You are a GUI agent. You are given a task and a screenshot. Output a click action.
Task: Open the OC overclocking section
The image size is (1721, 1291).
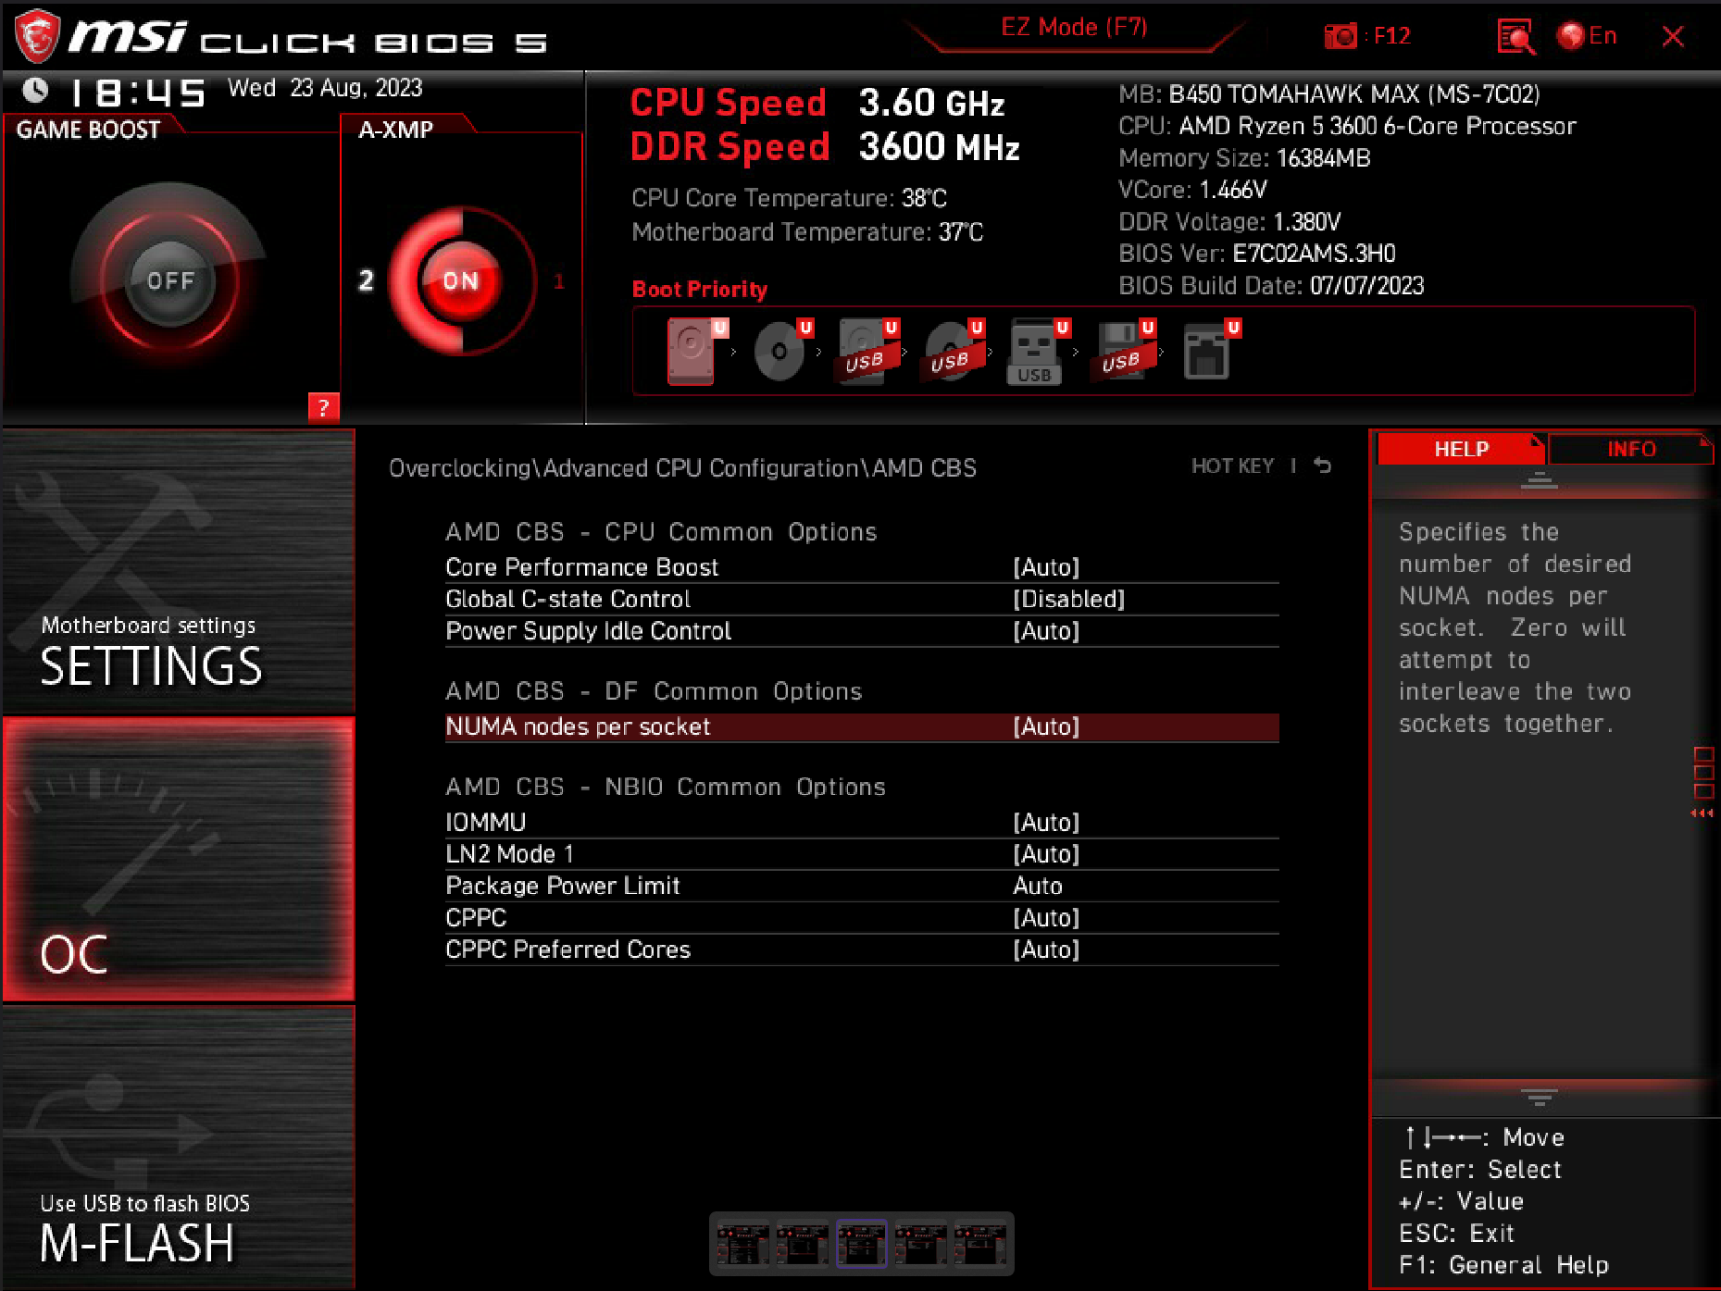(x=179, y=859)
